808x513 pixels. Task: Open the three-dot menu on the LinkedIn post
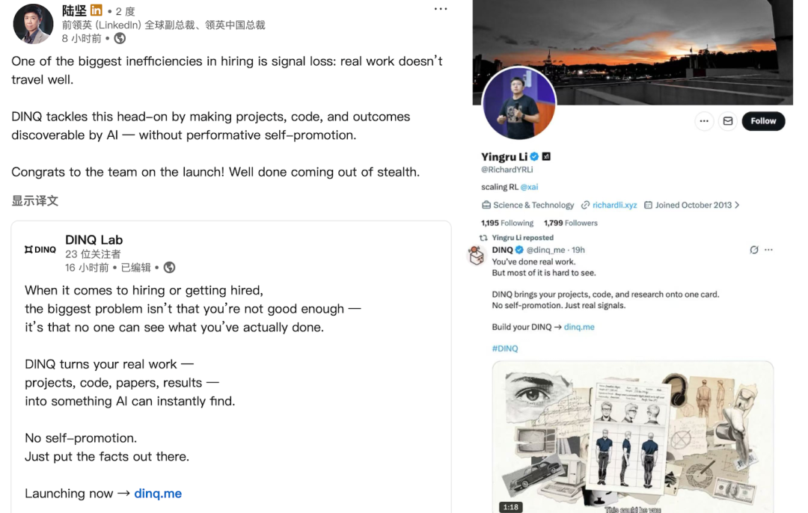click(x=441, y=9)
